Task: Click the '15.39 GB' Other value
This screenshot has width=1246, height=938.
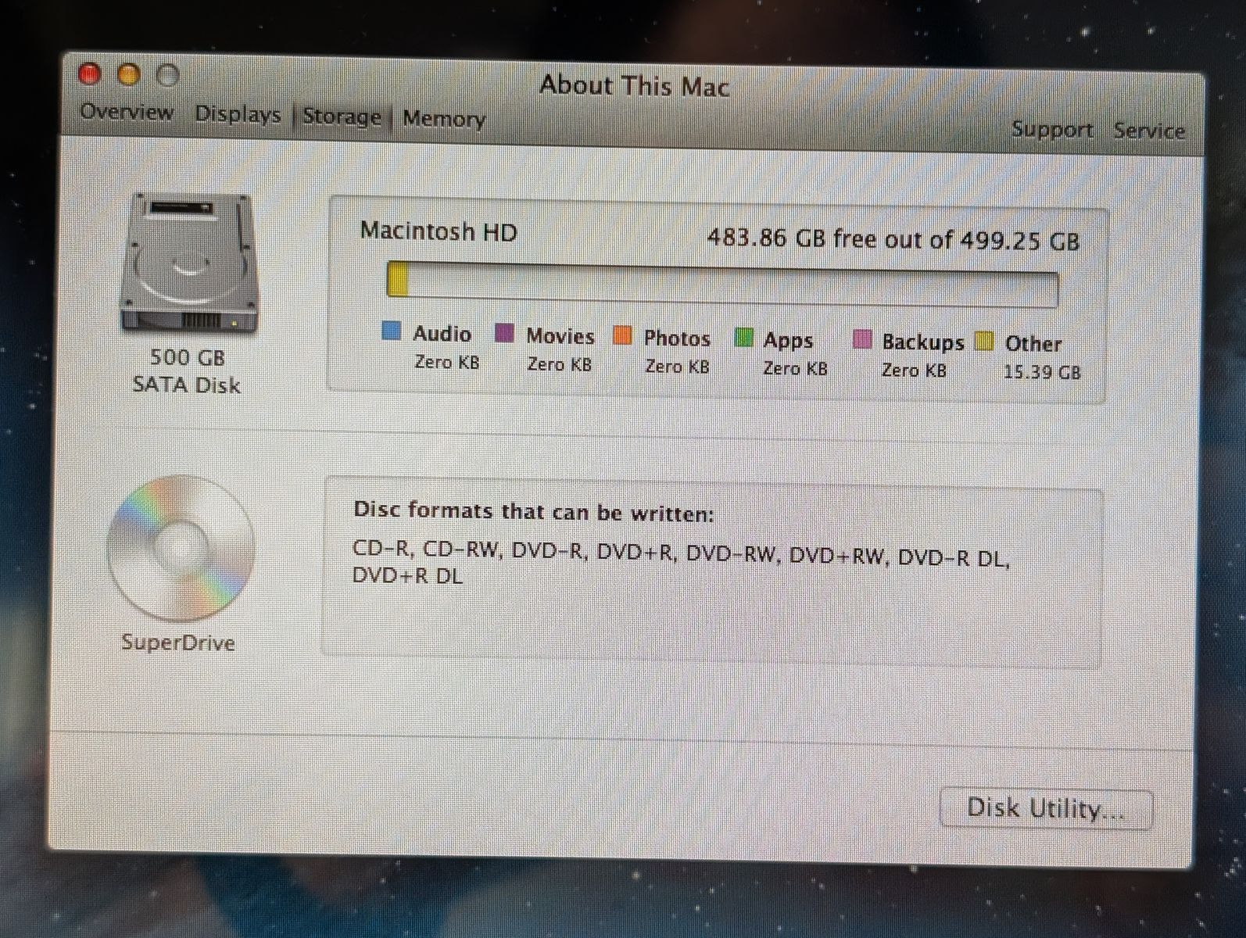Action: tap(1042, 372)
